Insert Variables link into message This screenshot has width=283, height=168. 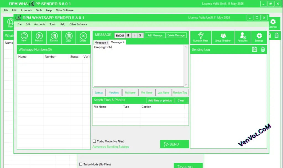pos(114,93)
